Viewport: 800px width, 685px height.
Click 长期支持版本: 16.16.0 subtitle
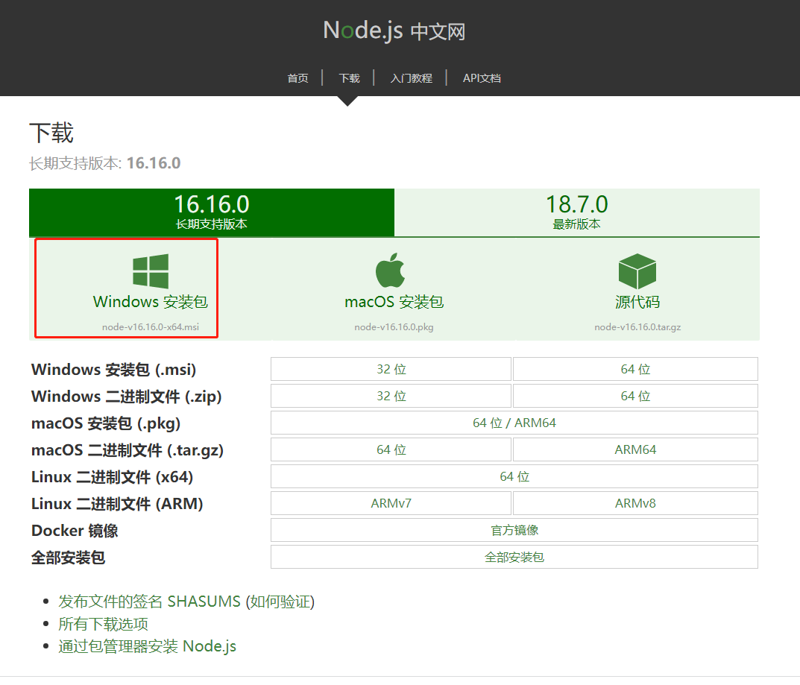[104, 163]
